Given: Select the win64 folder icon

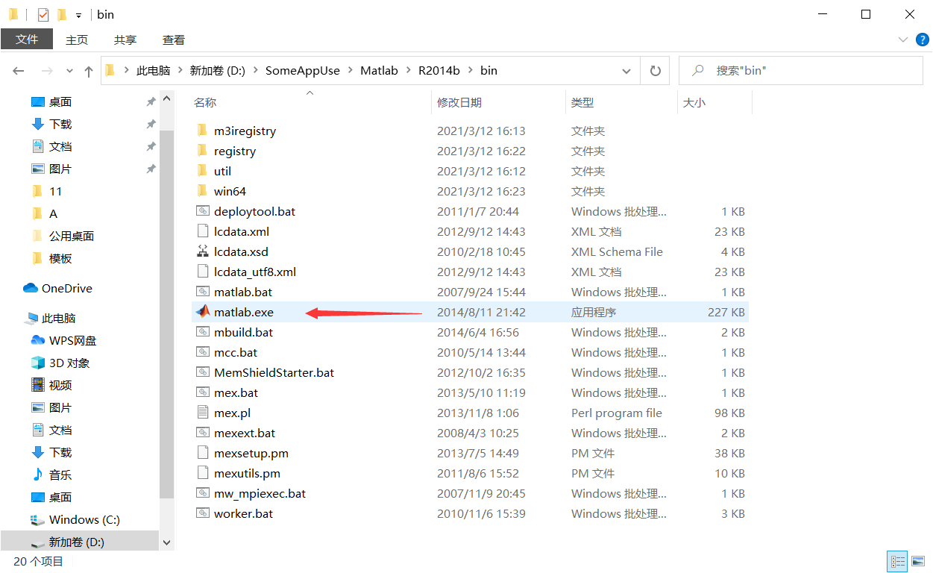Looking at the screenshot, I should coord(202,191).
